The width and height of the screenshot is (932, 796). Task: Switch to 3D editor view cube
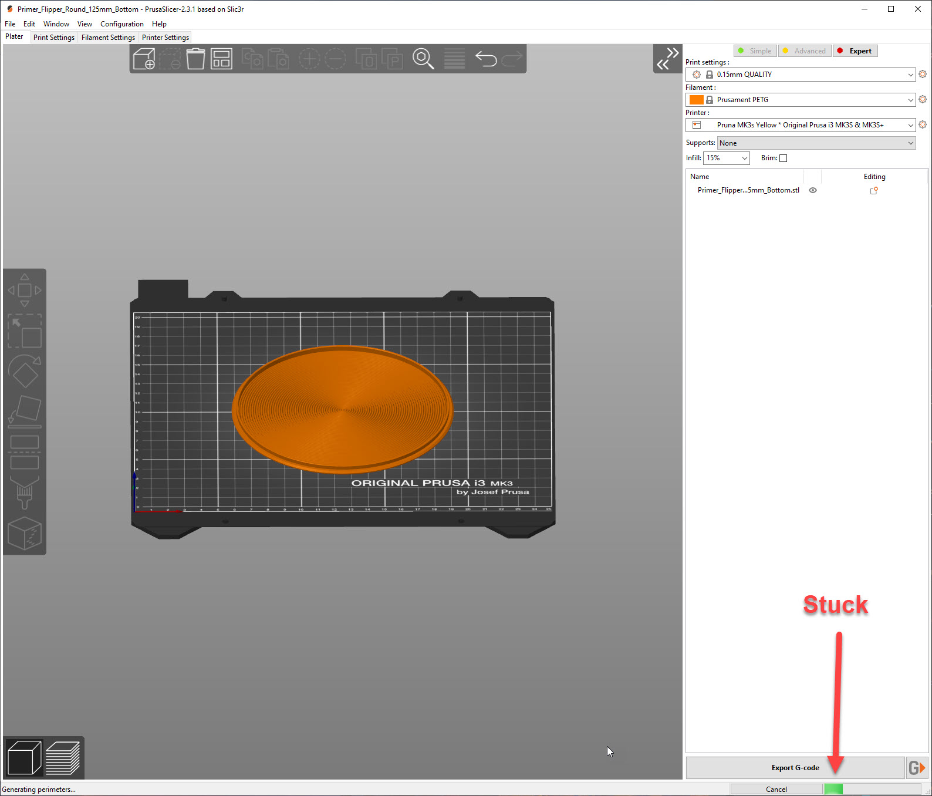[24, 758]
